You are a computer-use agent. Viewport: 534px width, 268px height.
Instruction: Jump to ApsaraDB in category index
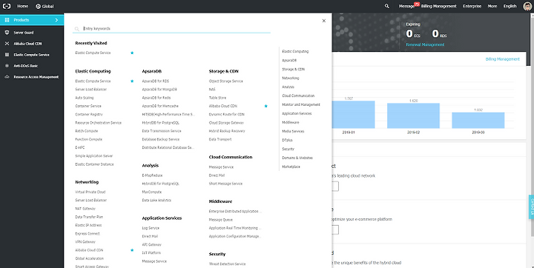(x=289, y=60)
